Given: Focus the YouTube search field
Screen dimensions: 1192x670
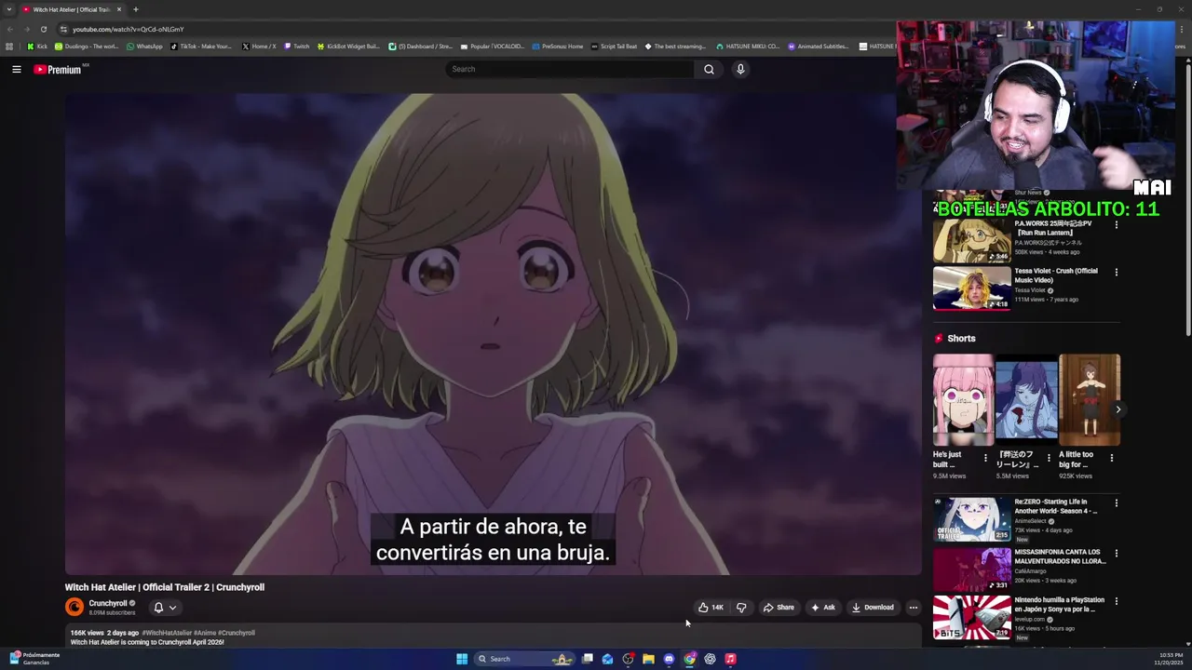Looking at the screenshot, I should [570, 69].
